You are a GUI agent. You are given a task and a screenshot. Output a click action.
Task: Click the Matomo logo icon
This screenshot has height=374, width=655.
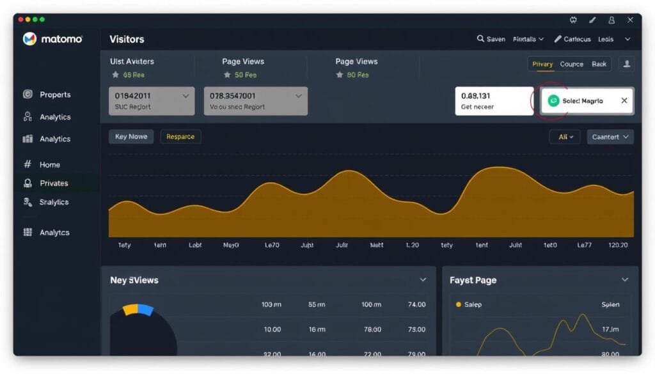click(x=29, y=39)
